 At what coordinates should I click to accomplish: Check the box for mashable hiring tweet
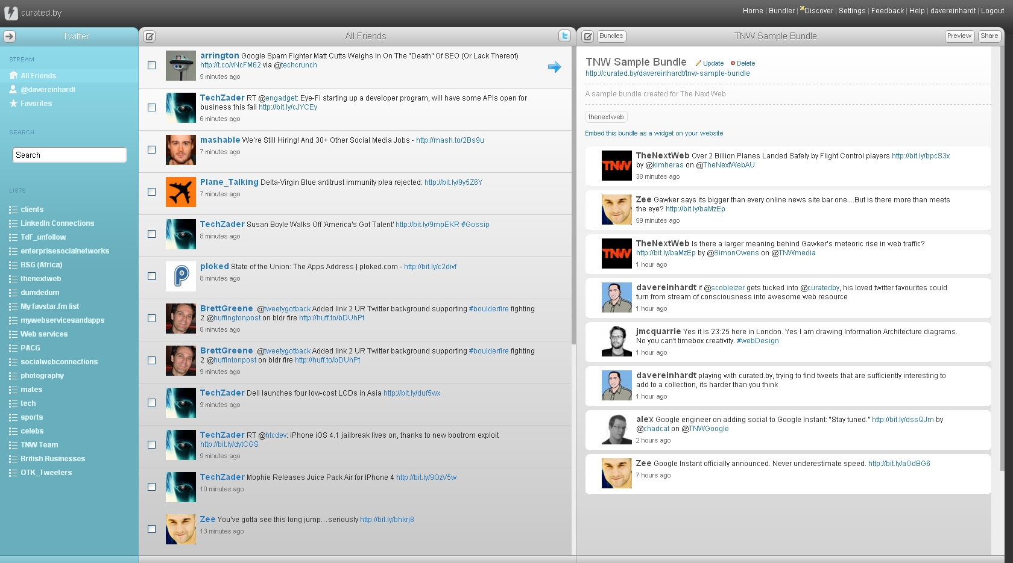coord(152,149)
